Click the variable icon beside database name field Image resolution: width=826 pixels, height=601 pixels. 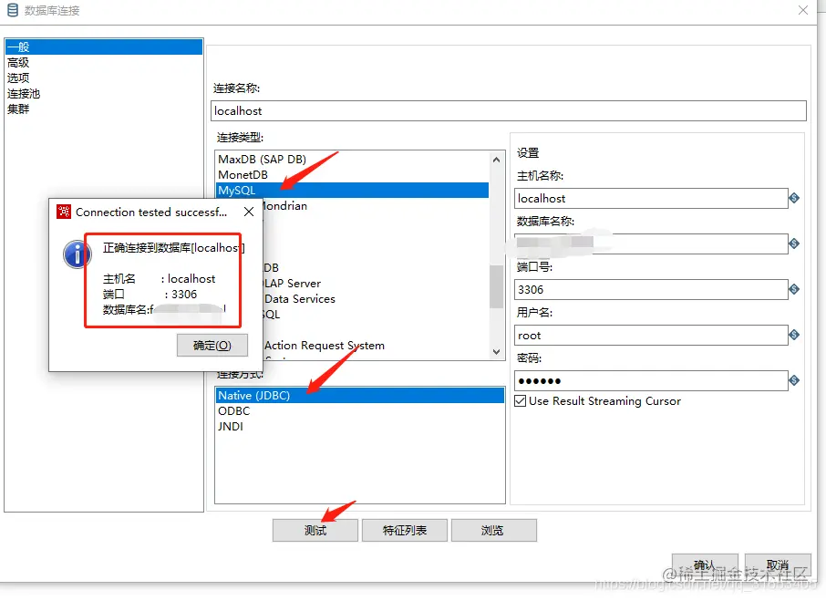click(794, 244)
